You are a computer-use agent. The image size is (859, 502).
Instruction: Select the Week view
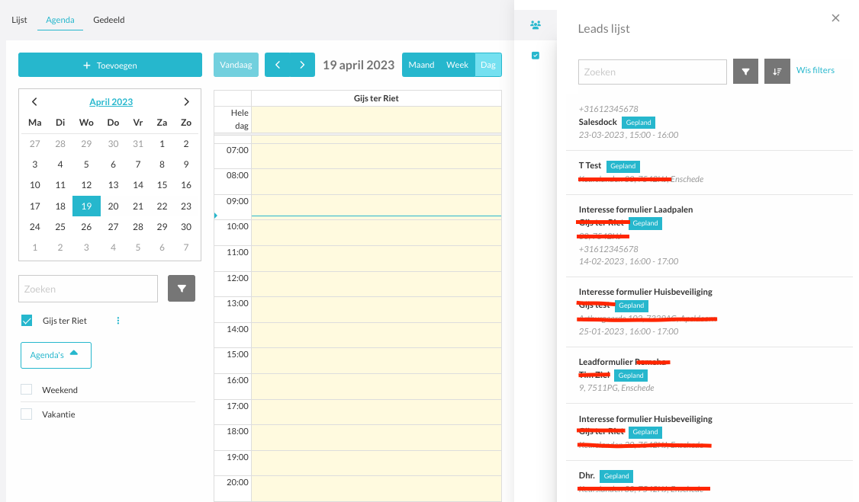457,65
